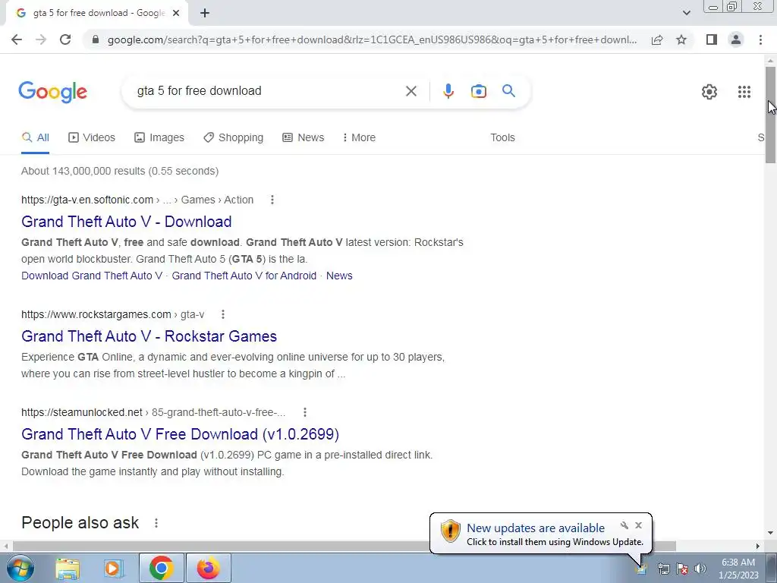Viewport: 777px width, 583px height.
Task: Open Google quick settings gear
Action: 709,92
